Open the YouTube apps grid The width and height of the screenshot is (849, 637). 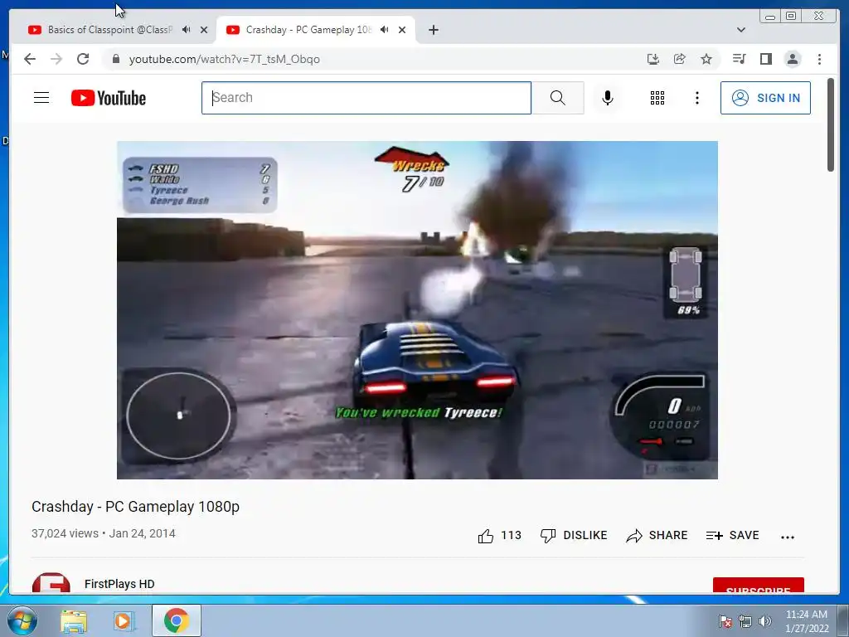pyautogui.click(x=657, y=98)
